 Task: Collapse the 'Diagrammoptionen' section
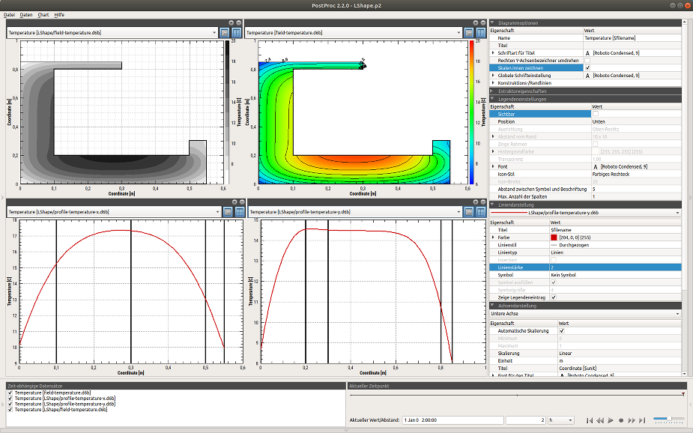point(492,22)
